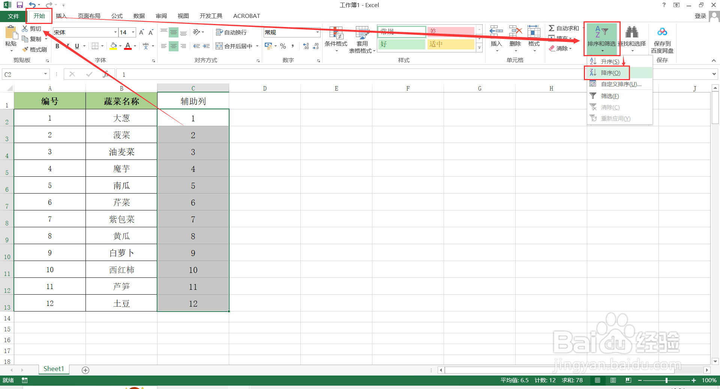
Task: Toggle bold formatting
Action: (x=57, y=46)
